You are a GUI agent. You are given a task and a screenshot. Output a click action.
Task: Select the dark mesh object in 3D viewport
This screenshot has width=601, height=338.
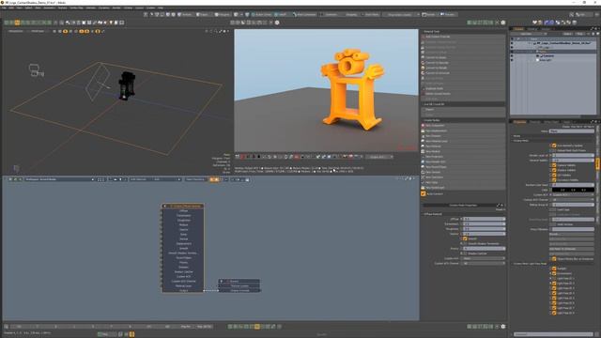pyautogui.click(x=126, y=85)
